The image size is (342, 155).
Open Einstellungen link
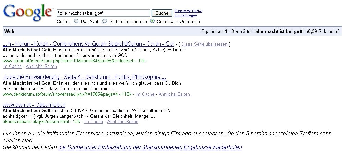point(186,16)
